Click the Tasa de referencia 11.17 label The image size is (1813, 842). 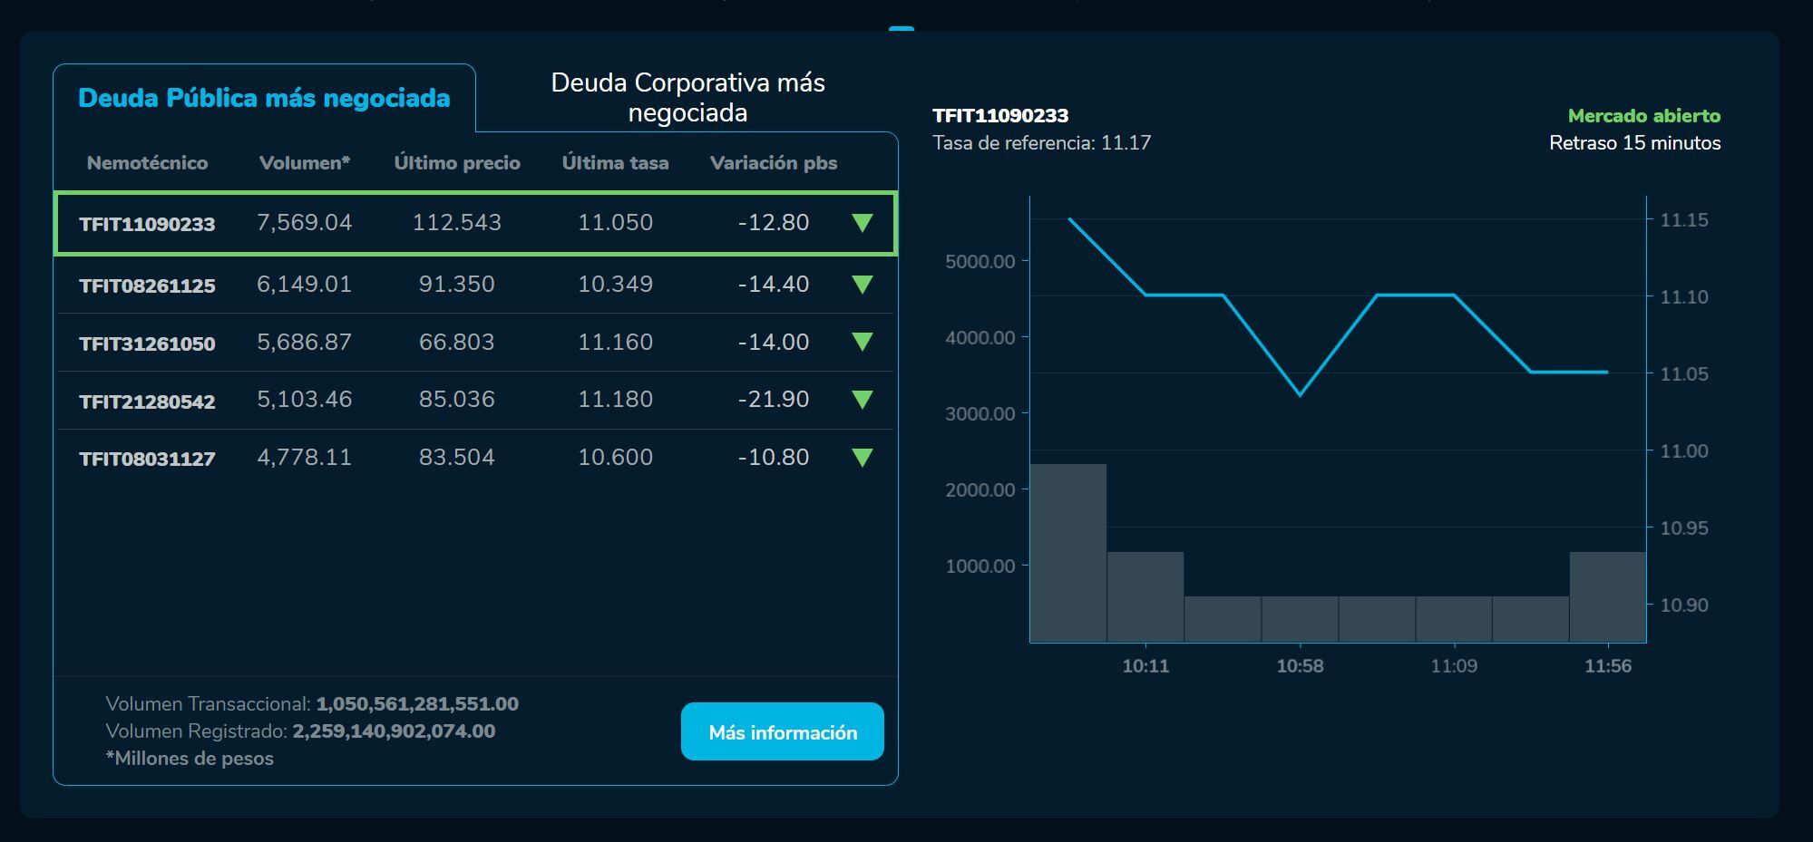1041,141
